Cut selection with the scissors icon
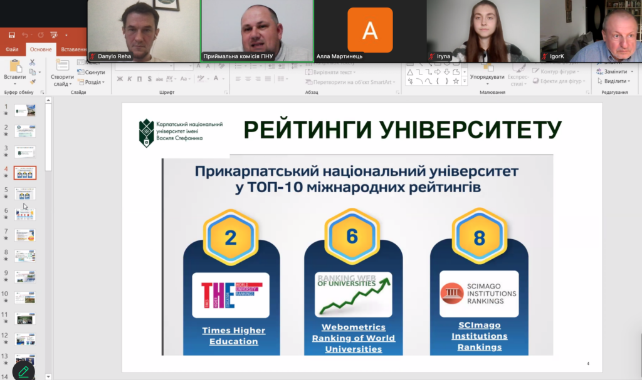Image resolution: width=642 pixels, height=380 pixels. (33, 63)
